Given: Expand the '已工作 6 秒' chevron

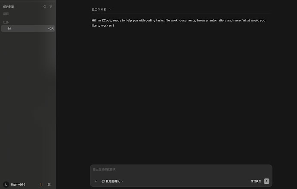Looking at the screenshot, I should [x=110, y=9].
